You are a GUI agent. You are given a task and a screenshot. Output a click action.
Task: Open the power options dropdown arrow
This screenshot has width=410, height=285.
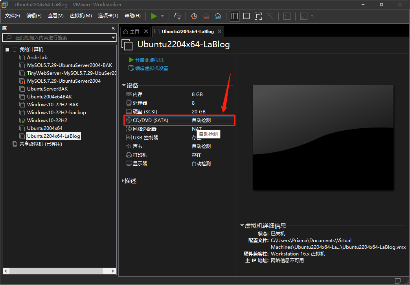162,16
